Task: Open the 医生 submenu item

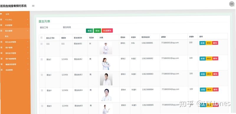Action: 6,36
